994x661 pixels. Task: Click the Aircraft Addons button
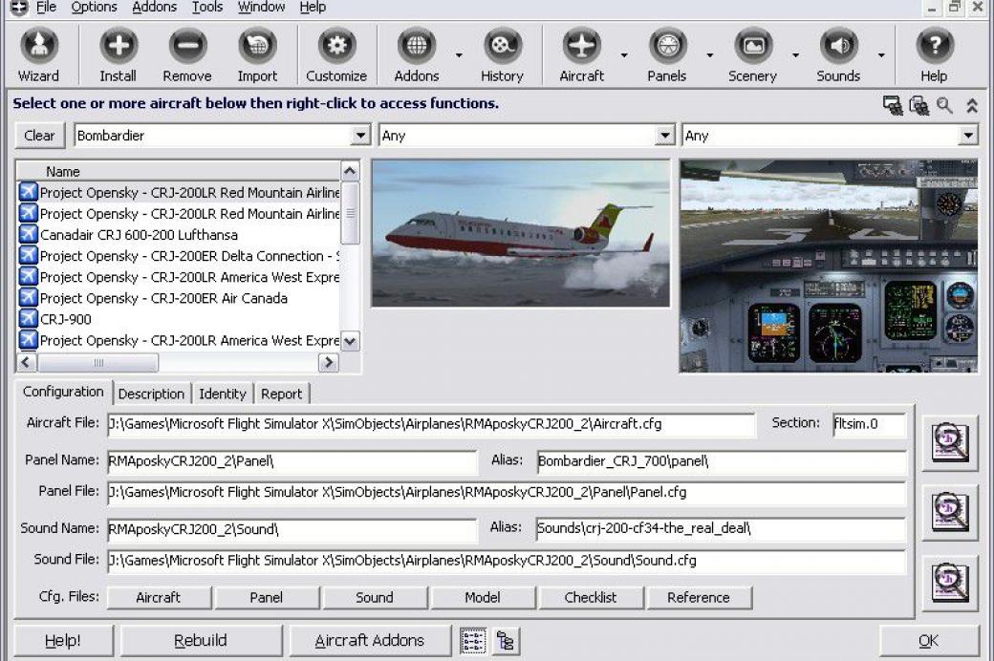pos(370,641)
